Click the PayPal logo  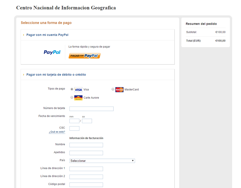[52, 52]
